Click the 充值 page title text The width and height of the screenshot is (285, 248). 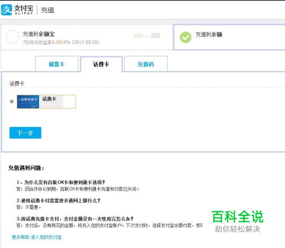[47, 10]
